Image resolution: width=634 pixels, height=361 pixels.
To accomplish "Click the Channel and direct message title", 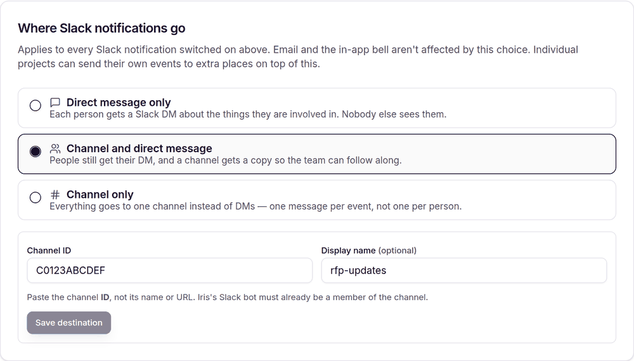I will 139,148.
